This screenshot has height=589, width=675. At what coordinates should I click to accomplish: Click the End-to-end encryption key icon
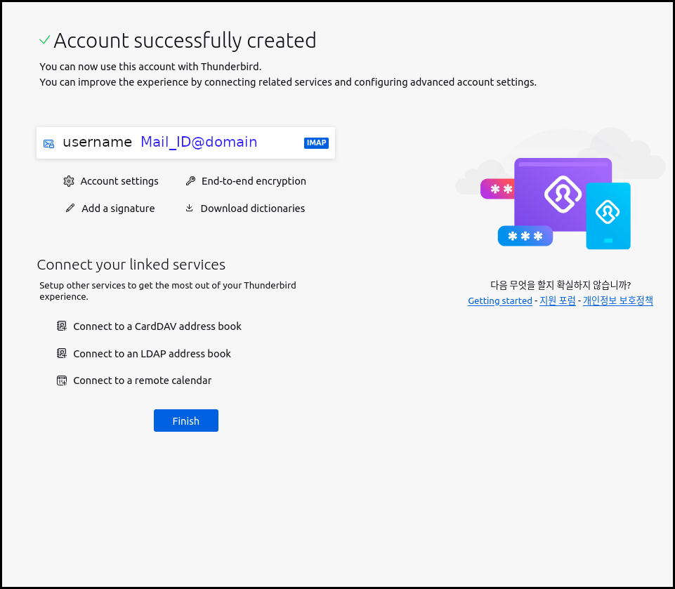pyautogui.click(x=190, y=181)
